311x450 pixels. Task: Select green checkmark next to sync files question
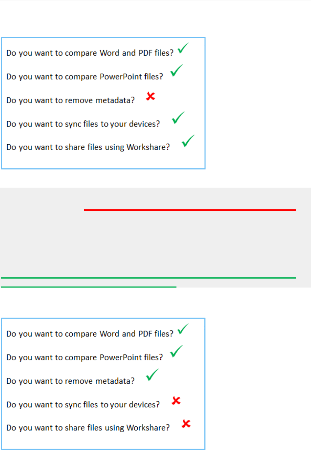click(178, 118)
